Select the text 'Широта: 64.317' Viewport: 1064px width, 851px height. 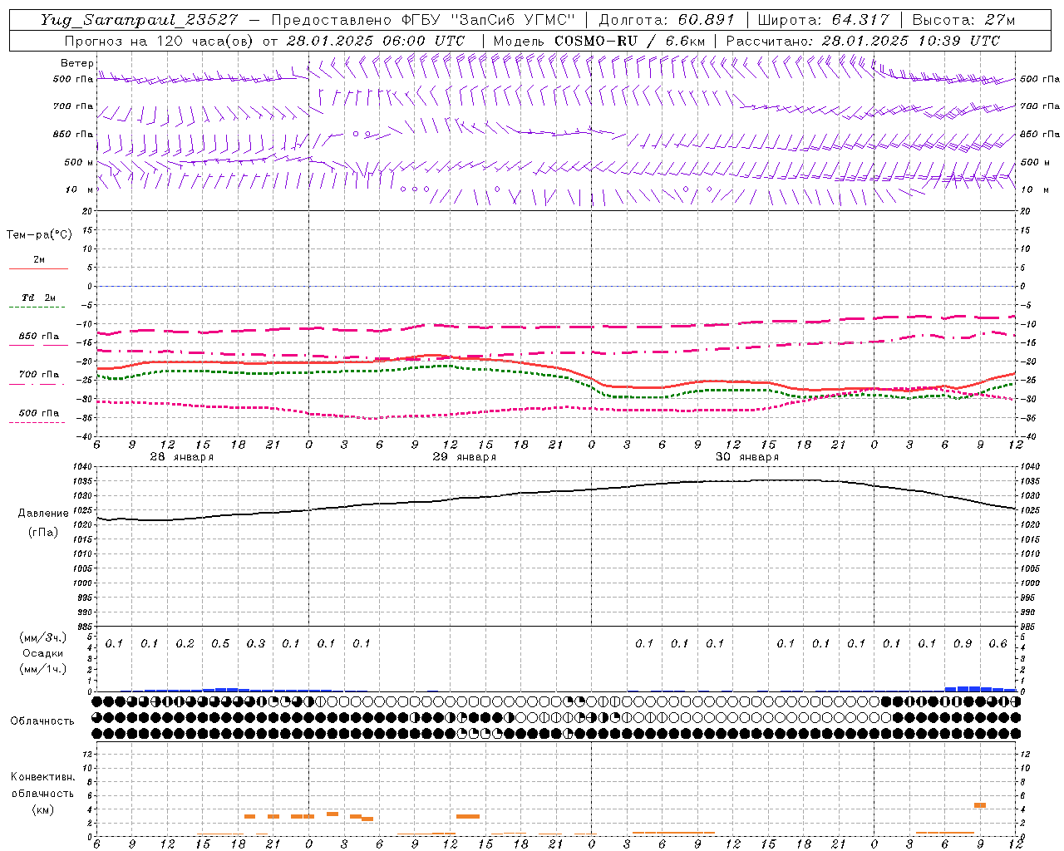click(824, 20)
